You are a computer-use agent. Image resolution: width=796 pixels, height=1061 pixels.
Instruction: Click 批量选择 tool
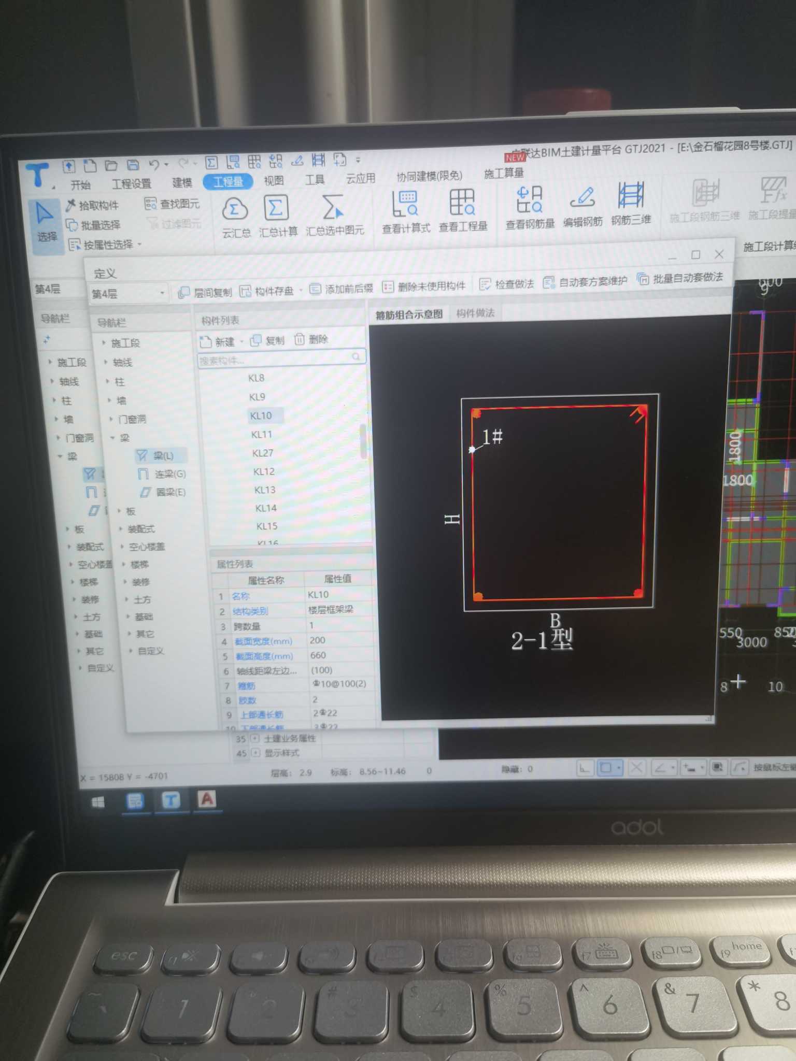click(x=93, y=225)
